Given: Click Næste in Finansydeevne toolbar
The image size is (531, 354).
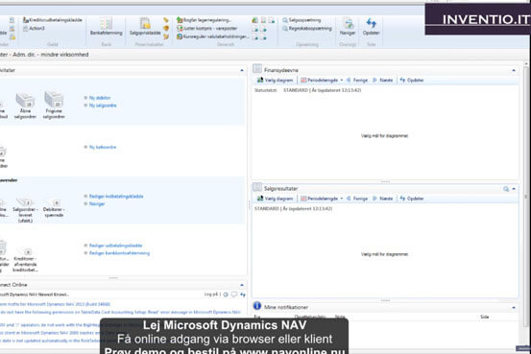Looking at the screenshot, I should [x=383, y=81].
